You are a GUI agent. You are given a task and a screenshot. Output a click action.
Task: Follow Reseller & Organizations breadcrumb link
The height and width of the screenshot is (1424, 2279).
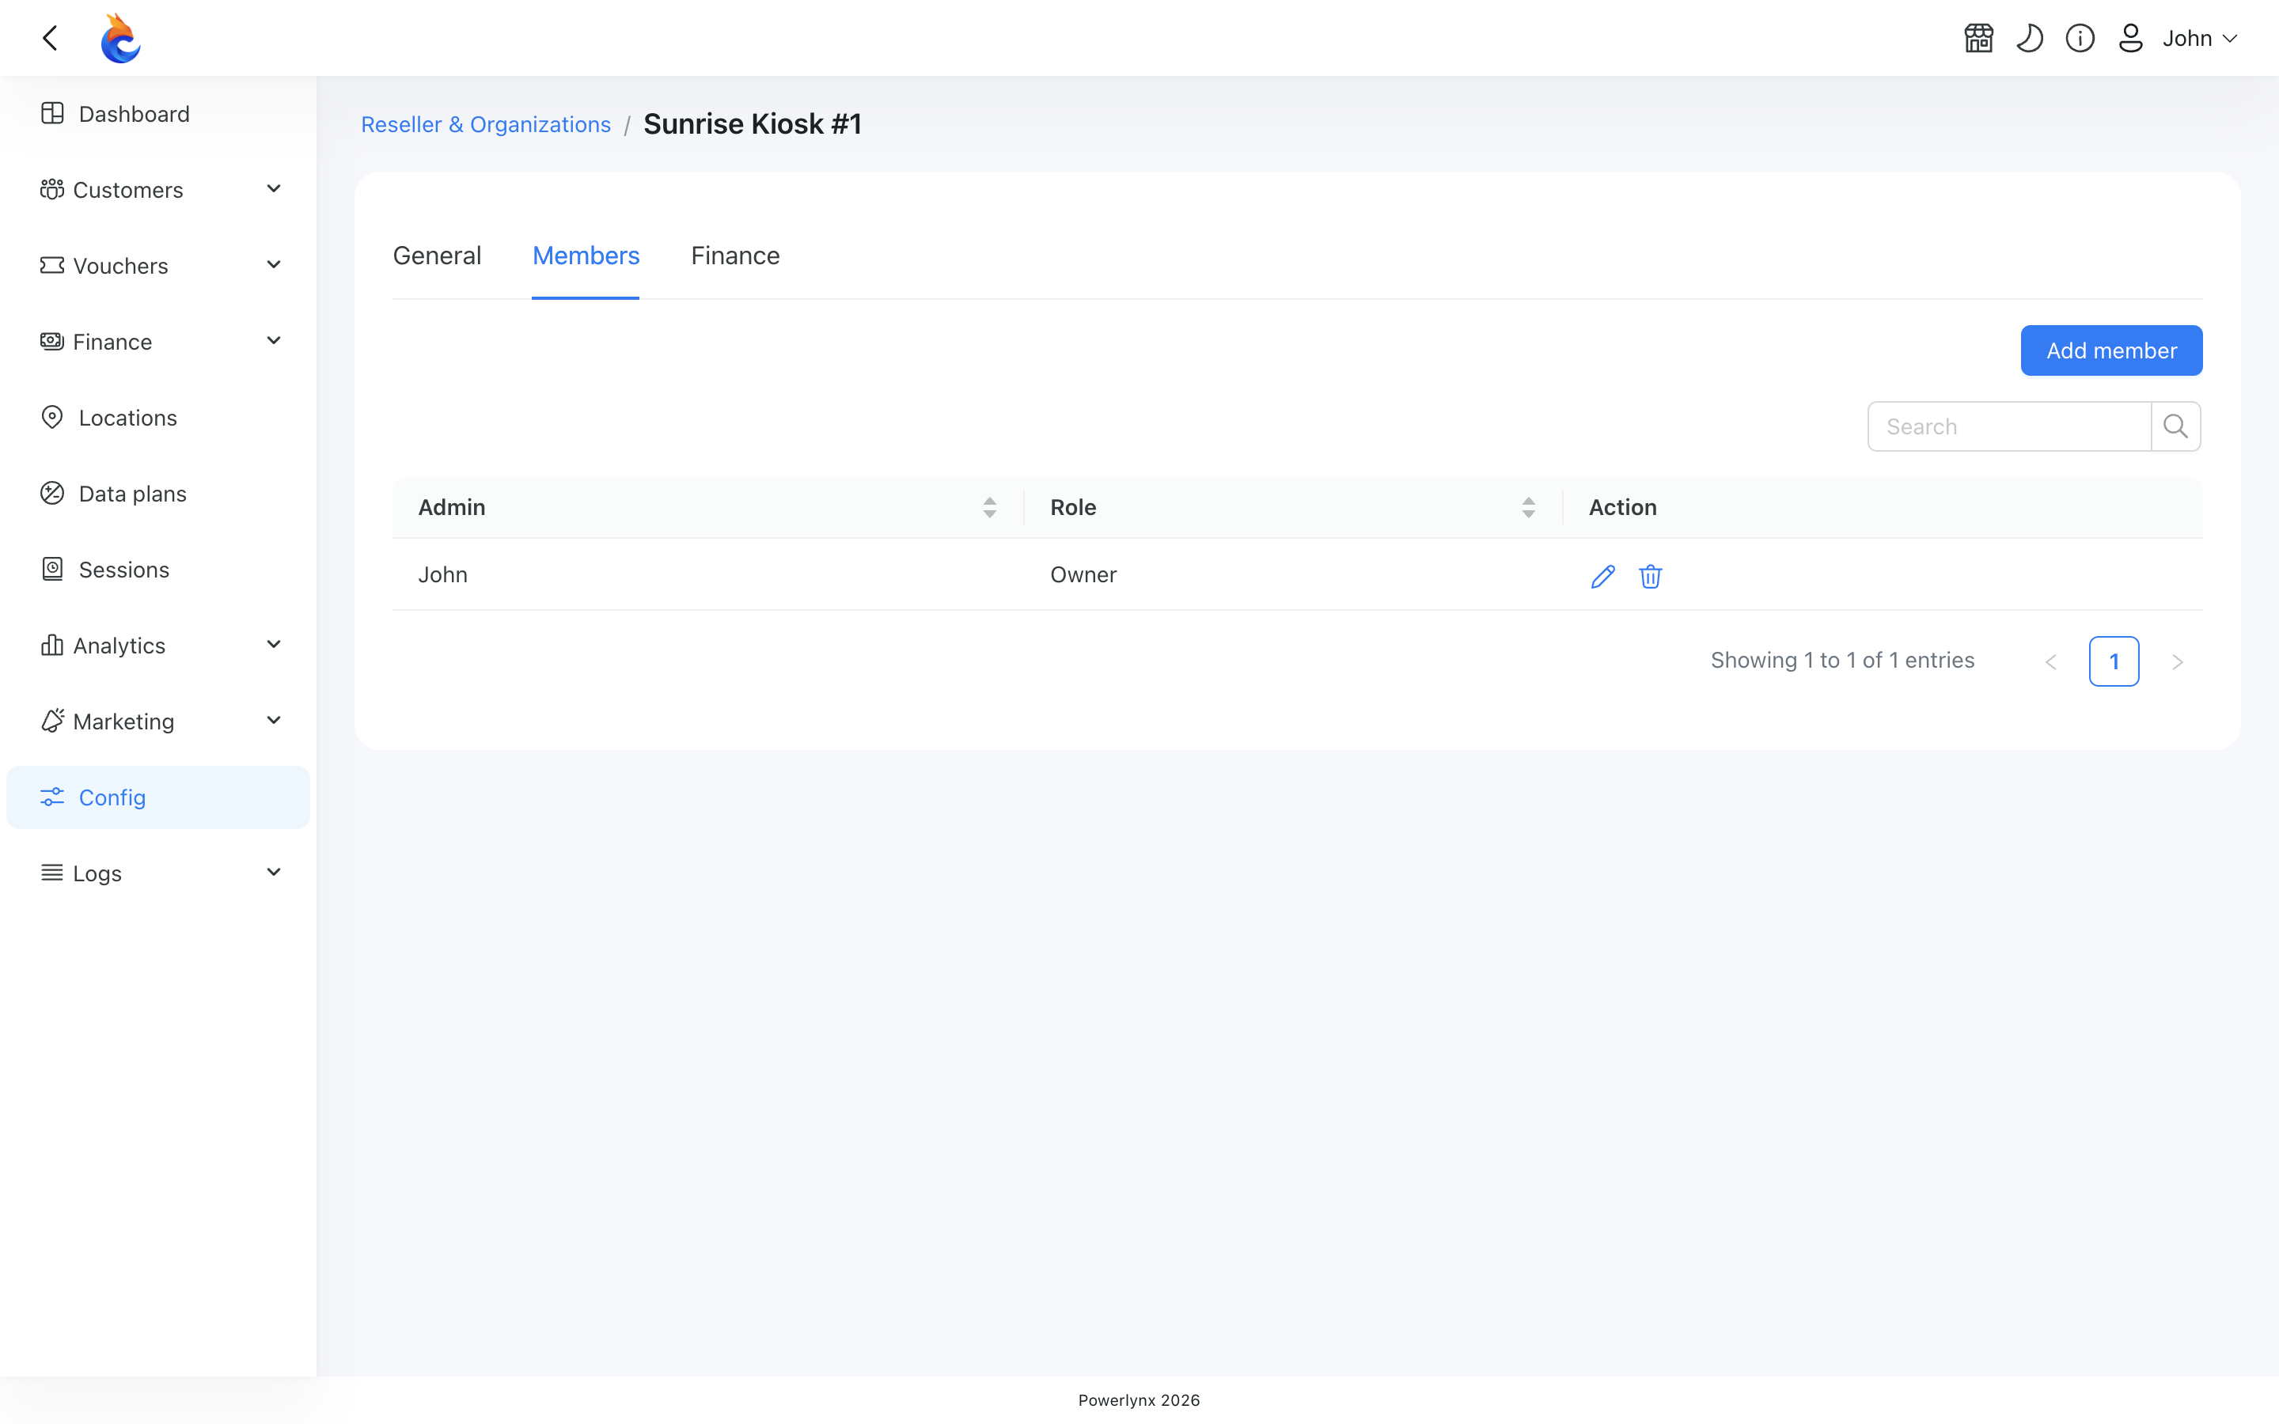[486, 124]
